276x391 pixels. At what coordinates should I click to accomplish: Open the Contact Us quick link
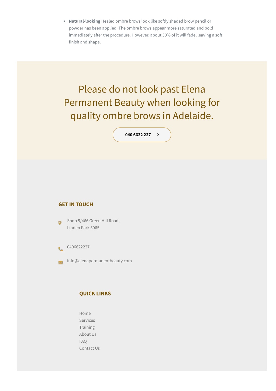pyautogui.click(x=89, y=348)
